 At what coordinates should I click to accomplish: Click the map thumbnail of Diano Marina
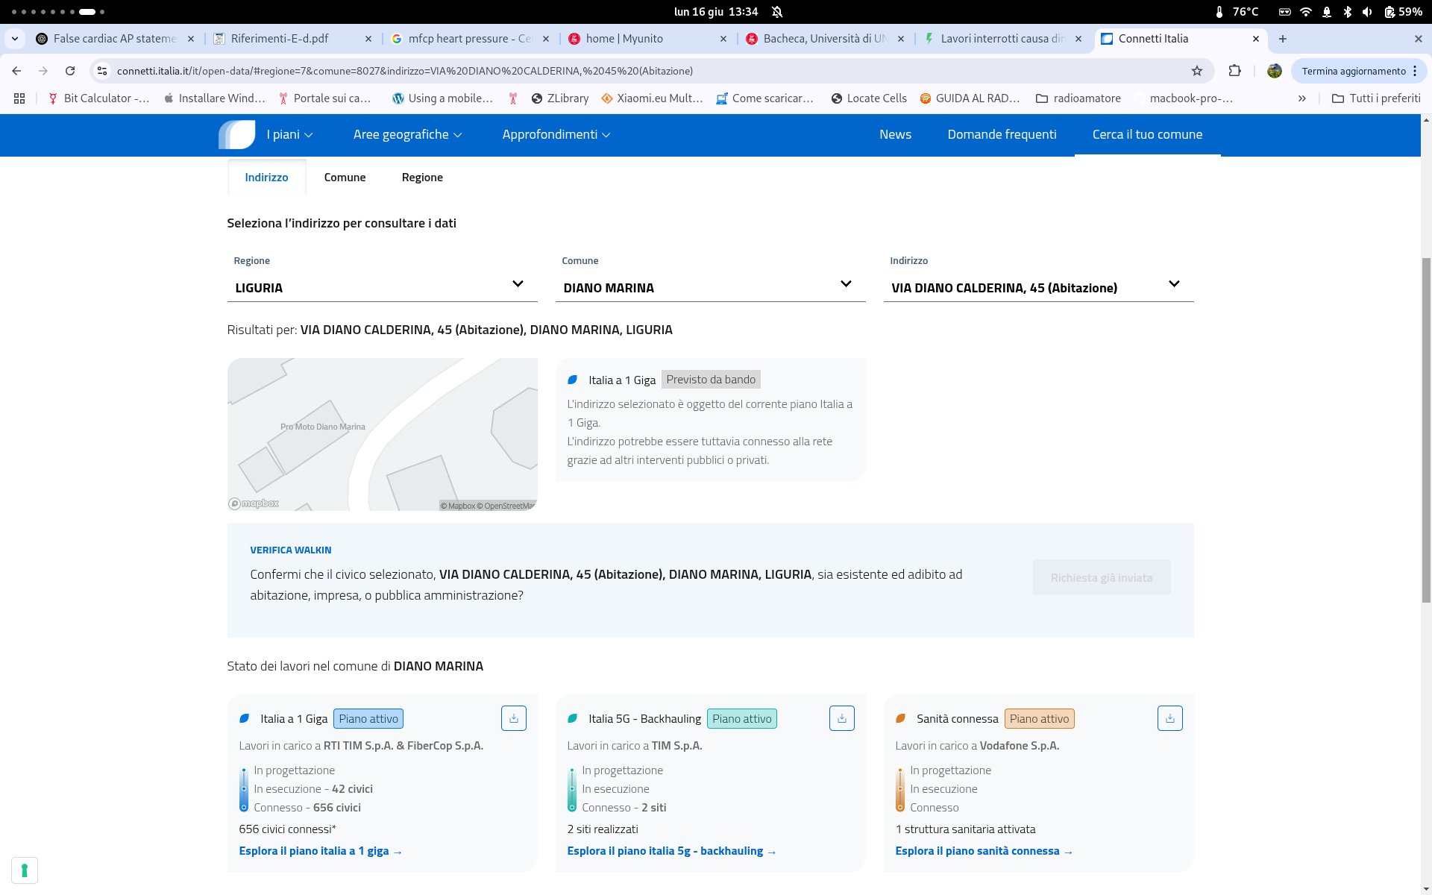pyautogui.click(x=382, y=434)
